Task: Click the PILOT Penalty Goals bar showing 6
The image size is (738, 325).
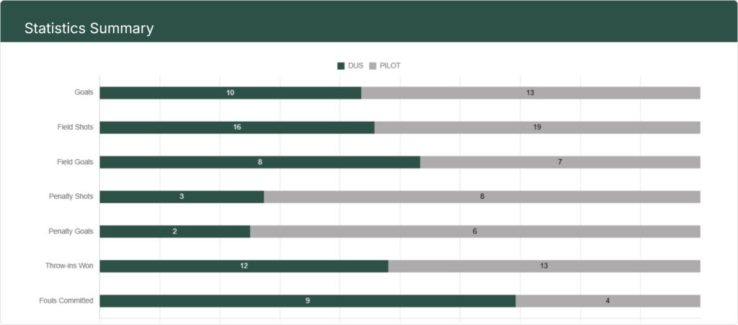Action: point(475,231)
